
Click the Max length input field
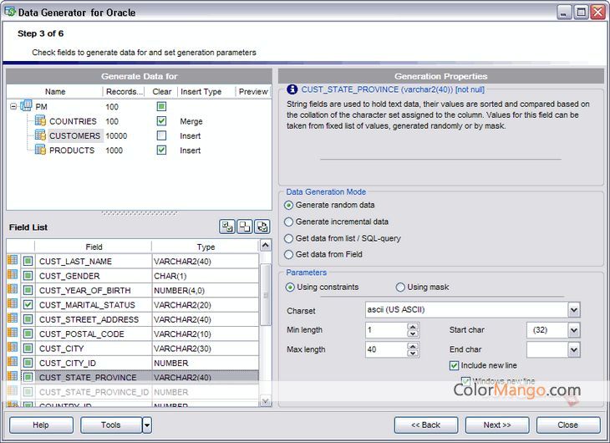(386, 349)
